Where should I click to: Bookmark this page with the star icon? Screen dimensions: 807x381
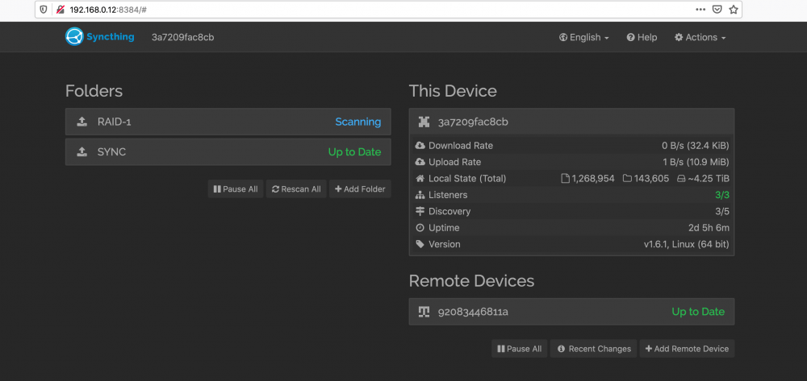point(734,9)
